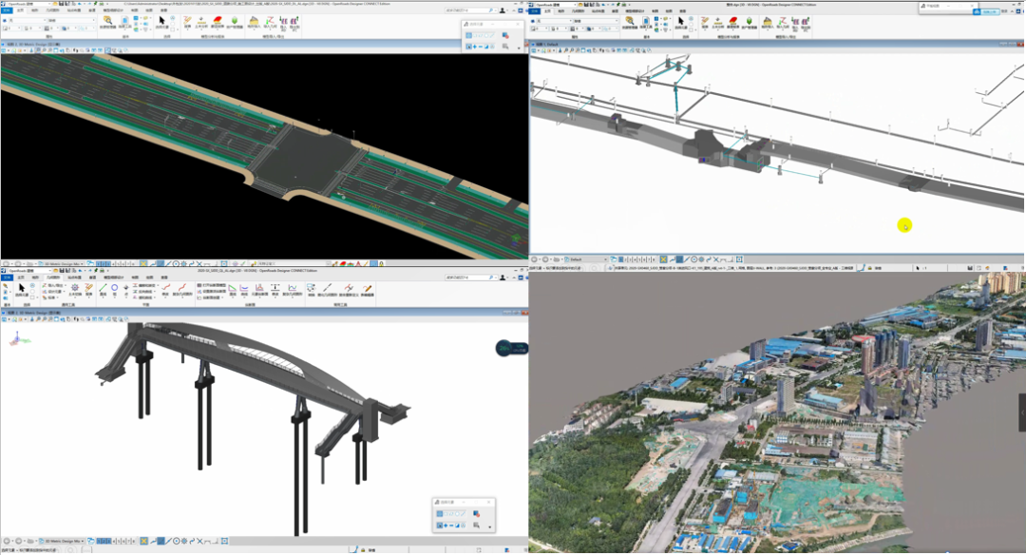Screen dimensions: 1026x555
Task: Click red selection mode icon in bridge floating dialog
Action: pos(476,514)
